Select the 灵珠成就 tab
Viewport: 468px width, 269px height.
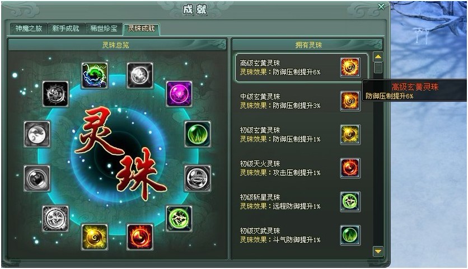(142, 29)
